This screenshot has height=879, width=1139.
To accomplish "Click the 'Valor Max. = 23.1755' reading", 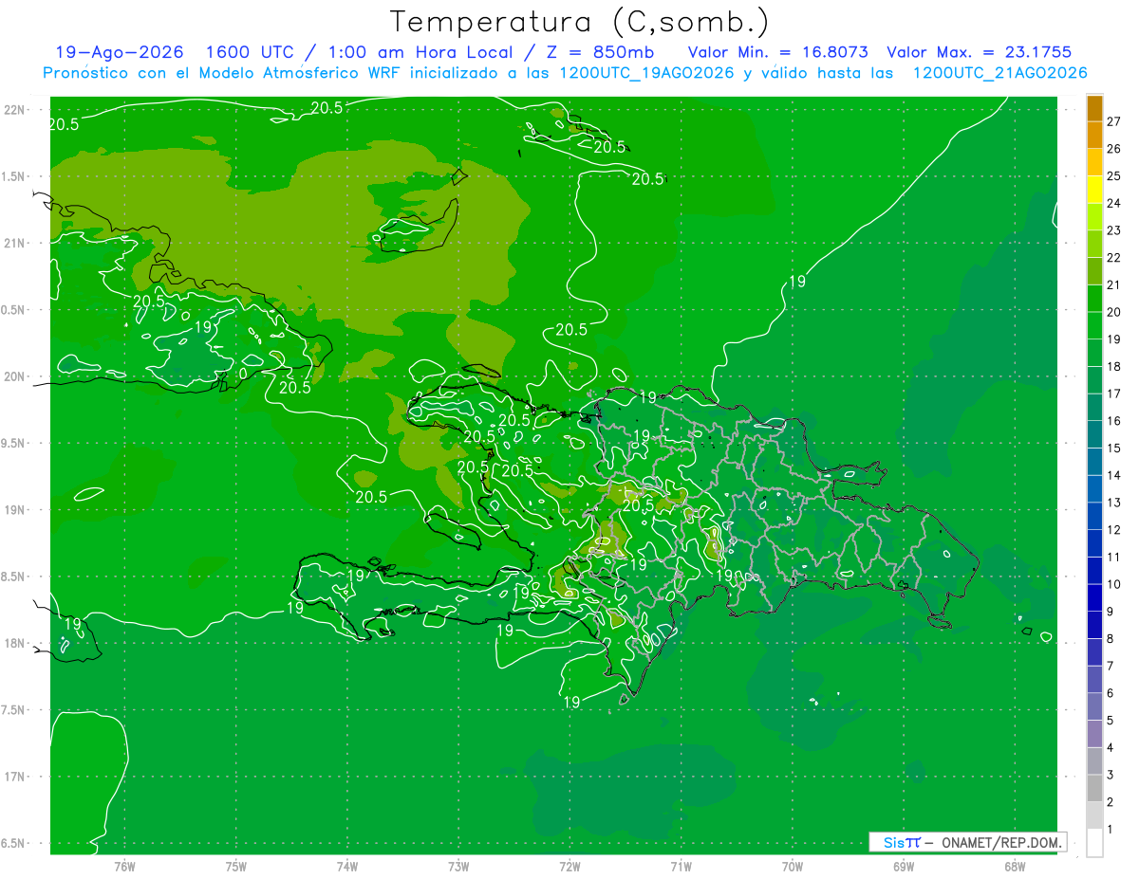I will [x=980, y=52].
